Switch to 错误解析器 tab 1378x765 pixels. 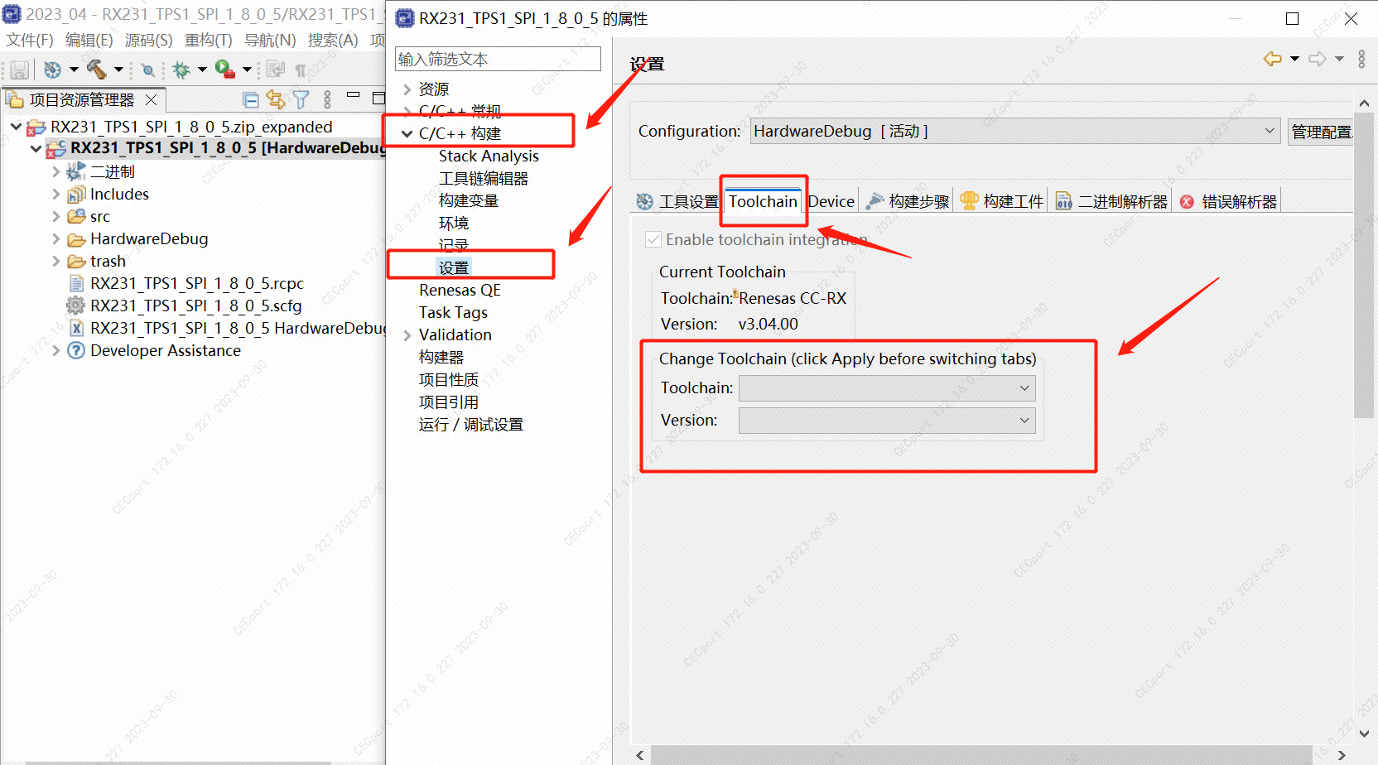click(x=1228, y=201)
